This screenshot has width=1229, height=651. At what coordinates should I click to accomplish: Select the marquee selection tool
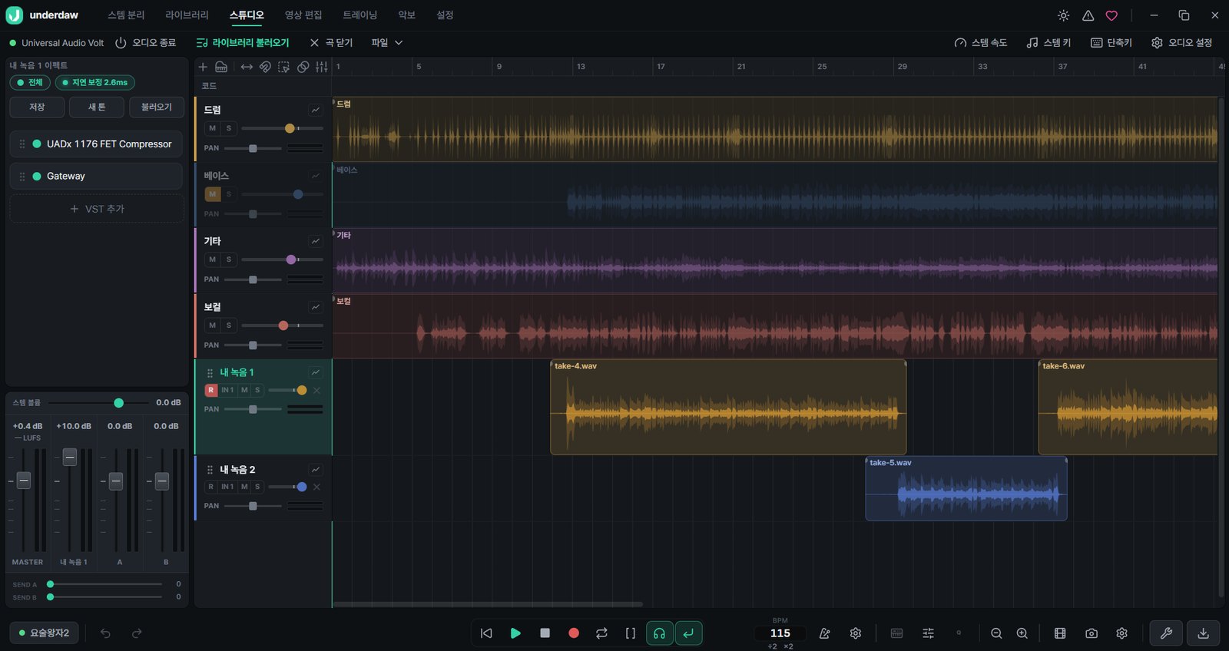tap(284, 67)
